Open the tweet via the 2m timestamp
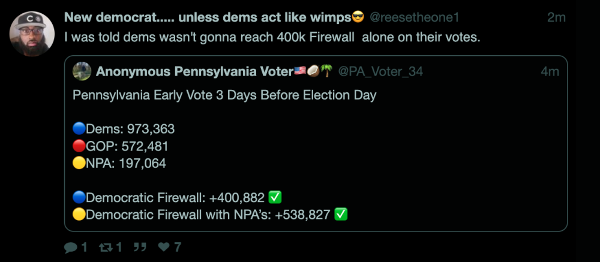Screen dimensions: 600x262 pyautogui.click(x=556, y=18)
